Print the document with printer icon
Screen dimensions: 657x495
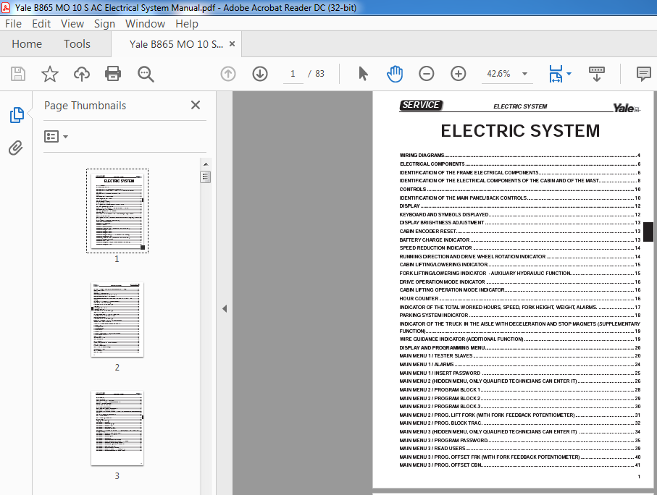113,74
